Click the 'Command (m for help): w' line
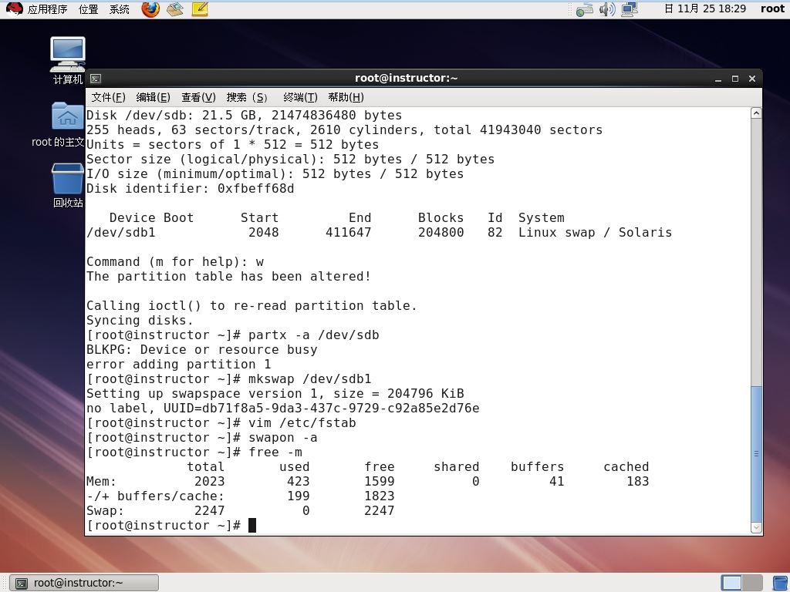790x592 pixels. coord(175,262)
